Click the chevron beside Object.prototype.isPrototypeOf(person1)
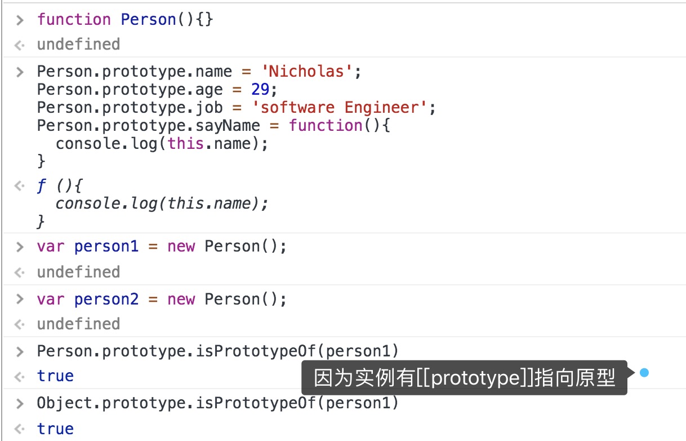This screenshot has height=441, width=686. click(x=20, y=403)
